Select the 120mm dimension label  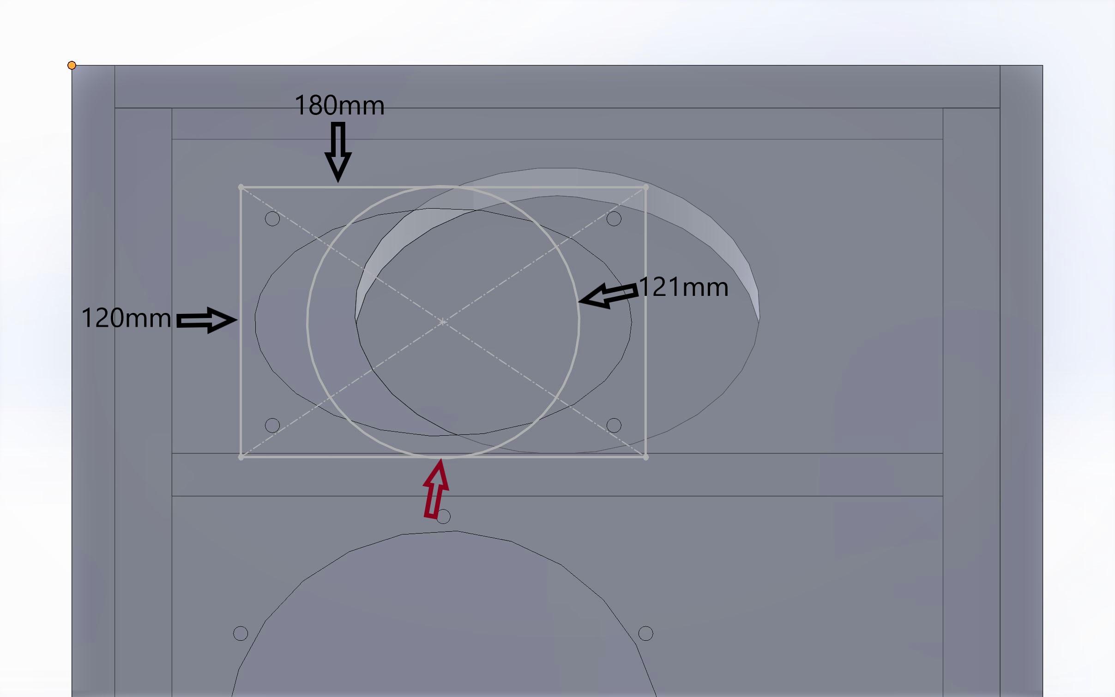(126, 318)
